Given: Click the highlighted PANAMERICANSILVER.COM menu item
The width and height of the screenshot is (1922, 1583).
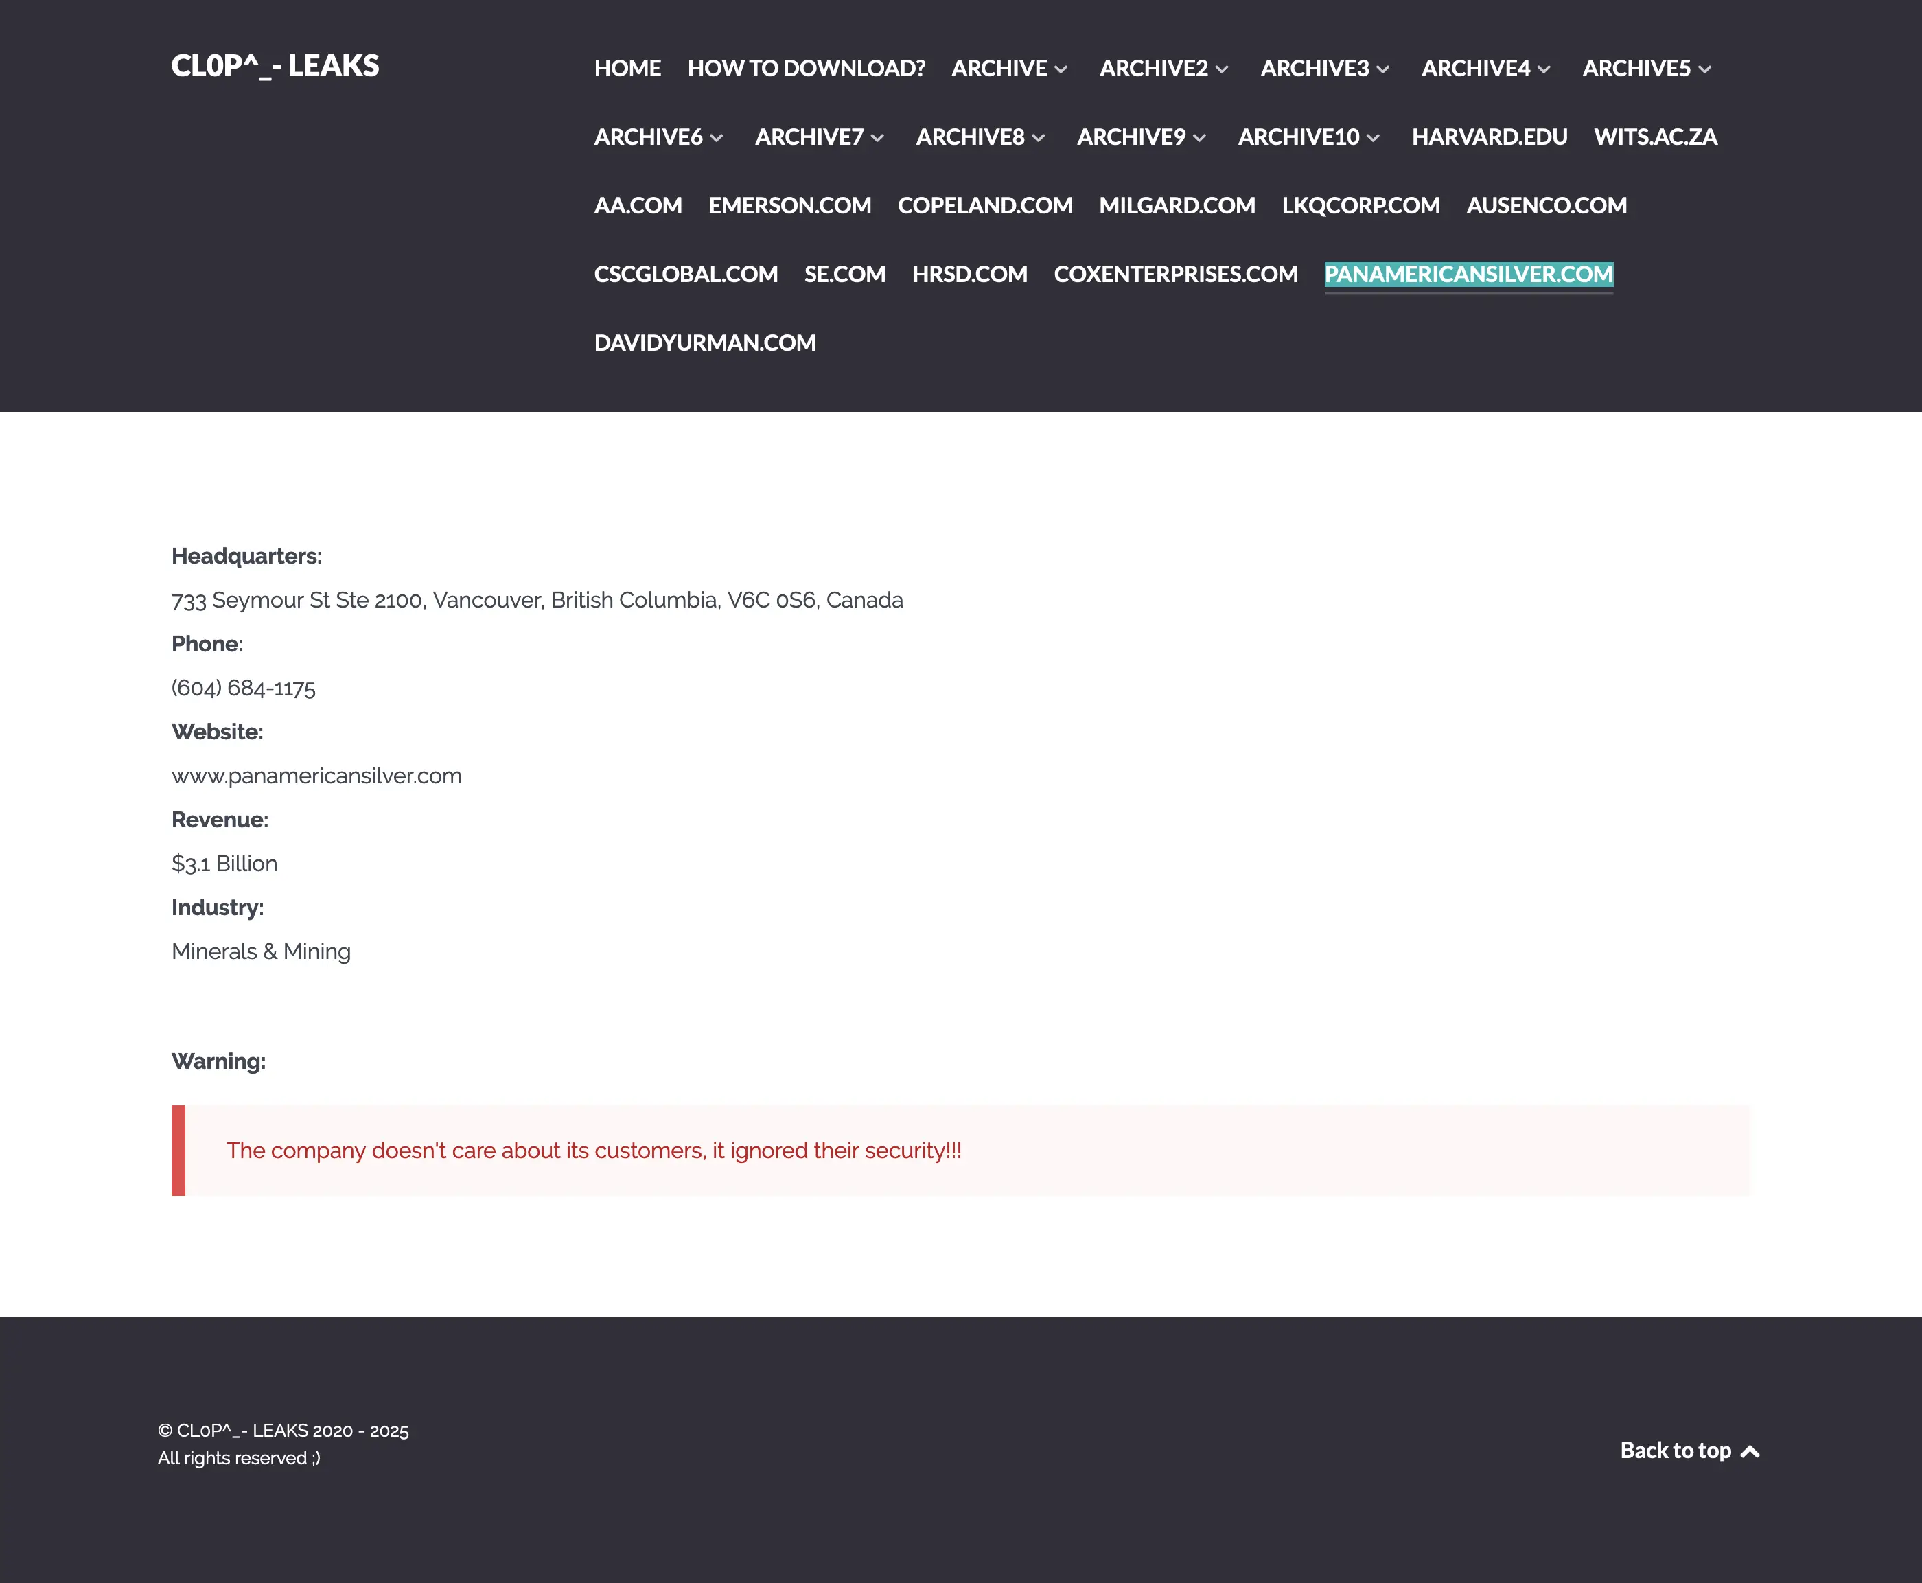Looking at the screenshot, I should coord(1468,275).
